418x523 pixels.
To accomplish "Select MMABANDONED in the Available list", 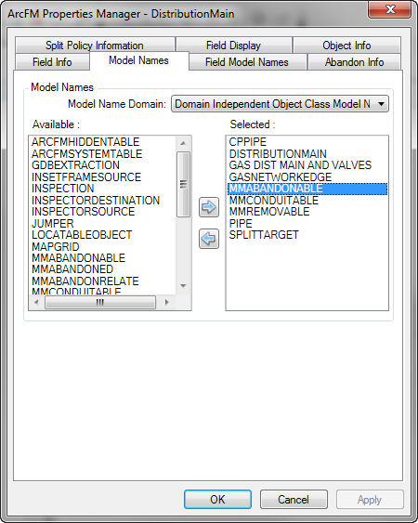I will (72, 269).
